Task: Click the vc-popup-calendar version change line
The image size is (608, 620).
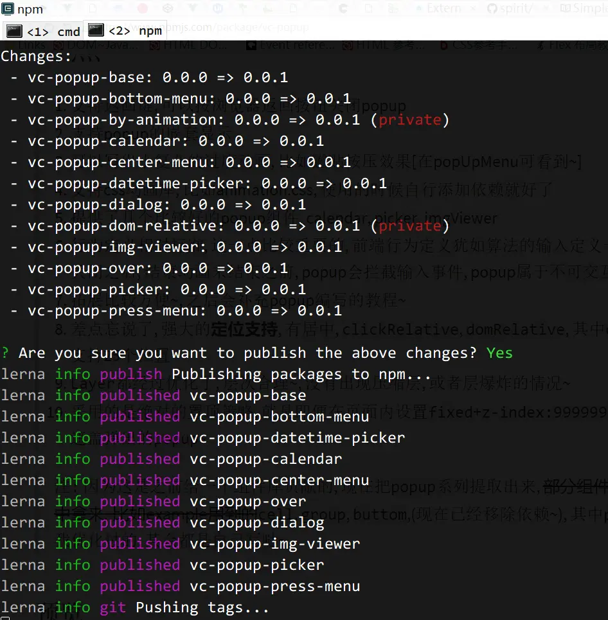Action: click(168, 141)
